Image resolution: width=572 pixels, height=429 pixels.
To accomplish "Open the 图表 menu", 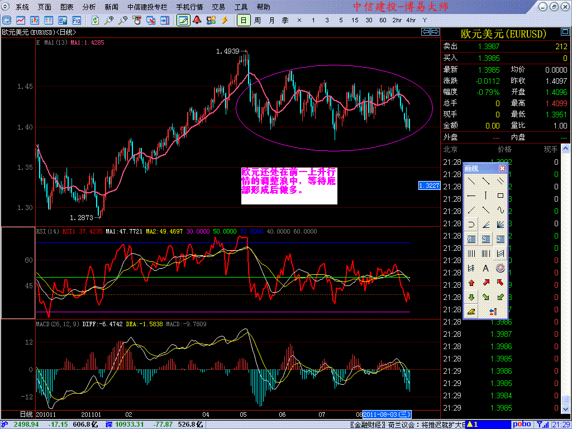I will 67,7.
